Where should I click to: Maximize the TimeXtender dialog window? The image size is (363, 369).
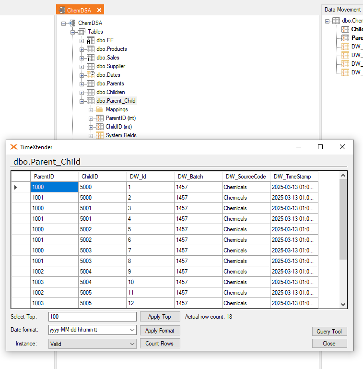click(x=320, y=147)
